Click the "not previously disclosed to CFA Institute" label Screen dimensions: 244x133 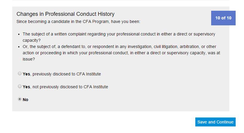click(70, 87)
